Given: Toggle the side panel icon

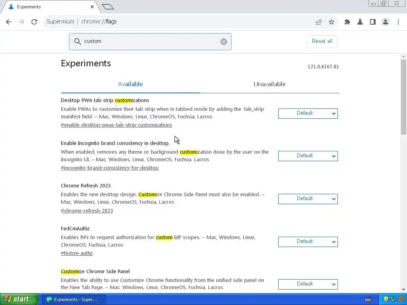Looking at the screenshot, I should 373,22.
